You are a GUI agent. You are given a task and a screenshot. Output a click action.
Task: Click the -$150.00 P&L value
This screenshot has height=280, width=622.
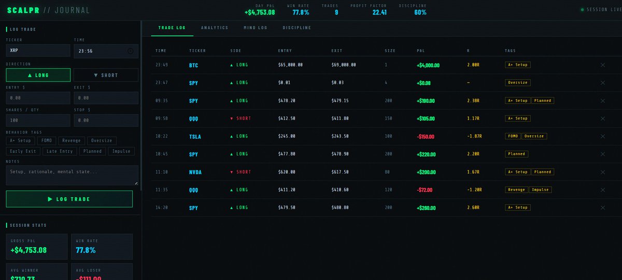(425, 136)
